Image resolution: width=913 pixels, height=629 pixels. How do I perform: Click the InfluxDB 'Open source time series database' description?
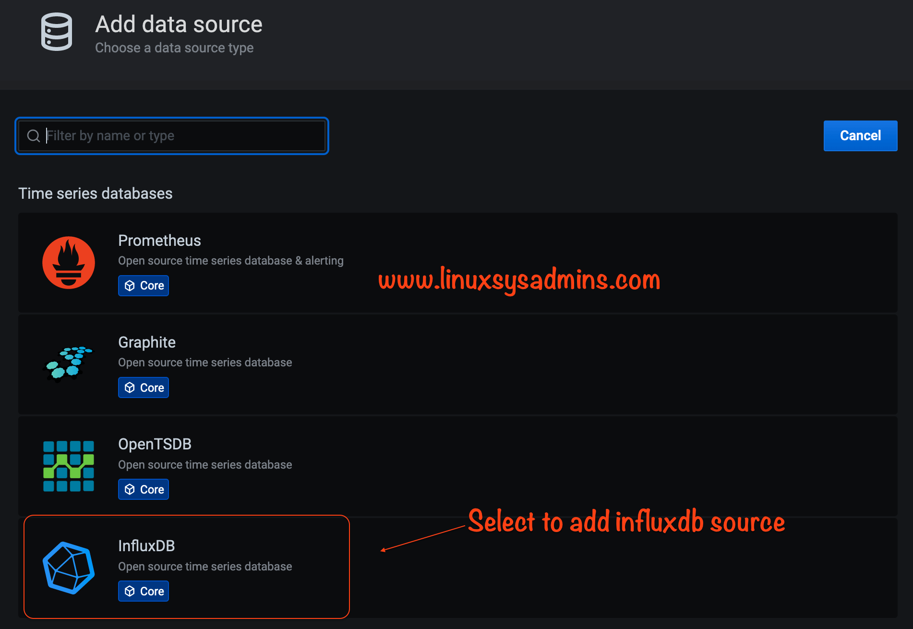205,567
